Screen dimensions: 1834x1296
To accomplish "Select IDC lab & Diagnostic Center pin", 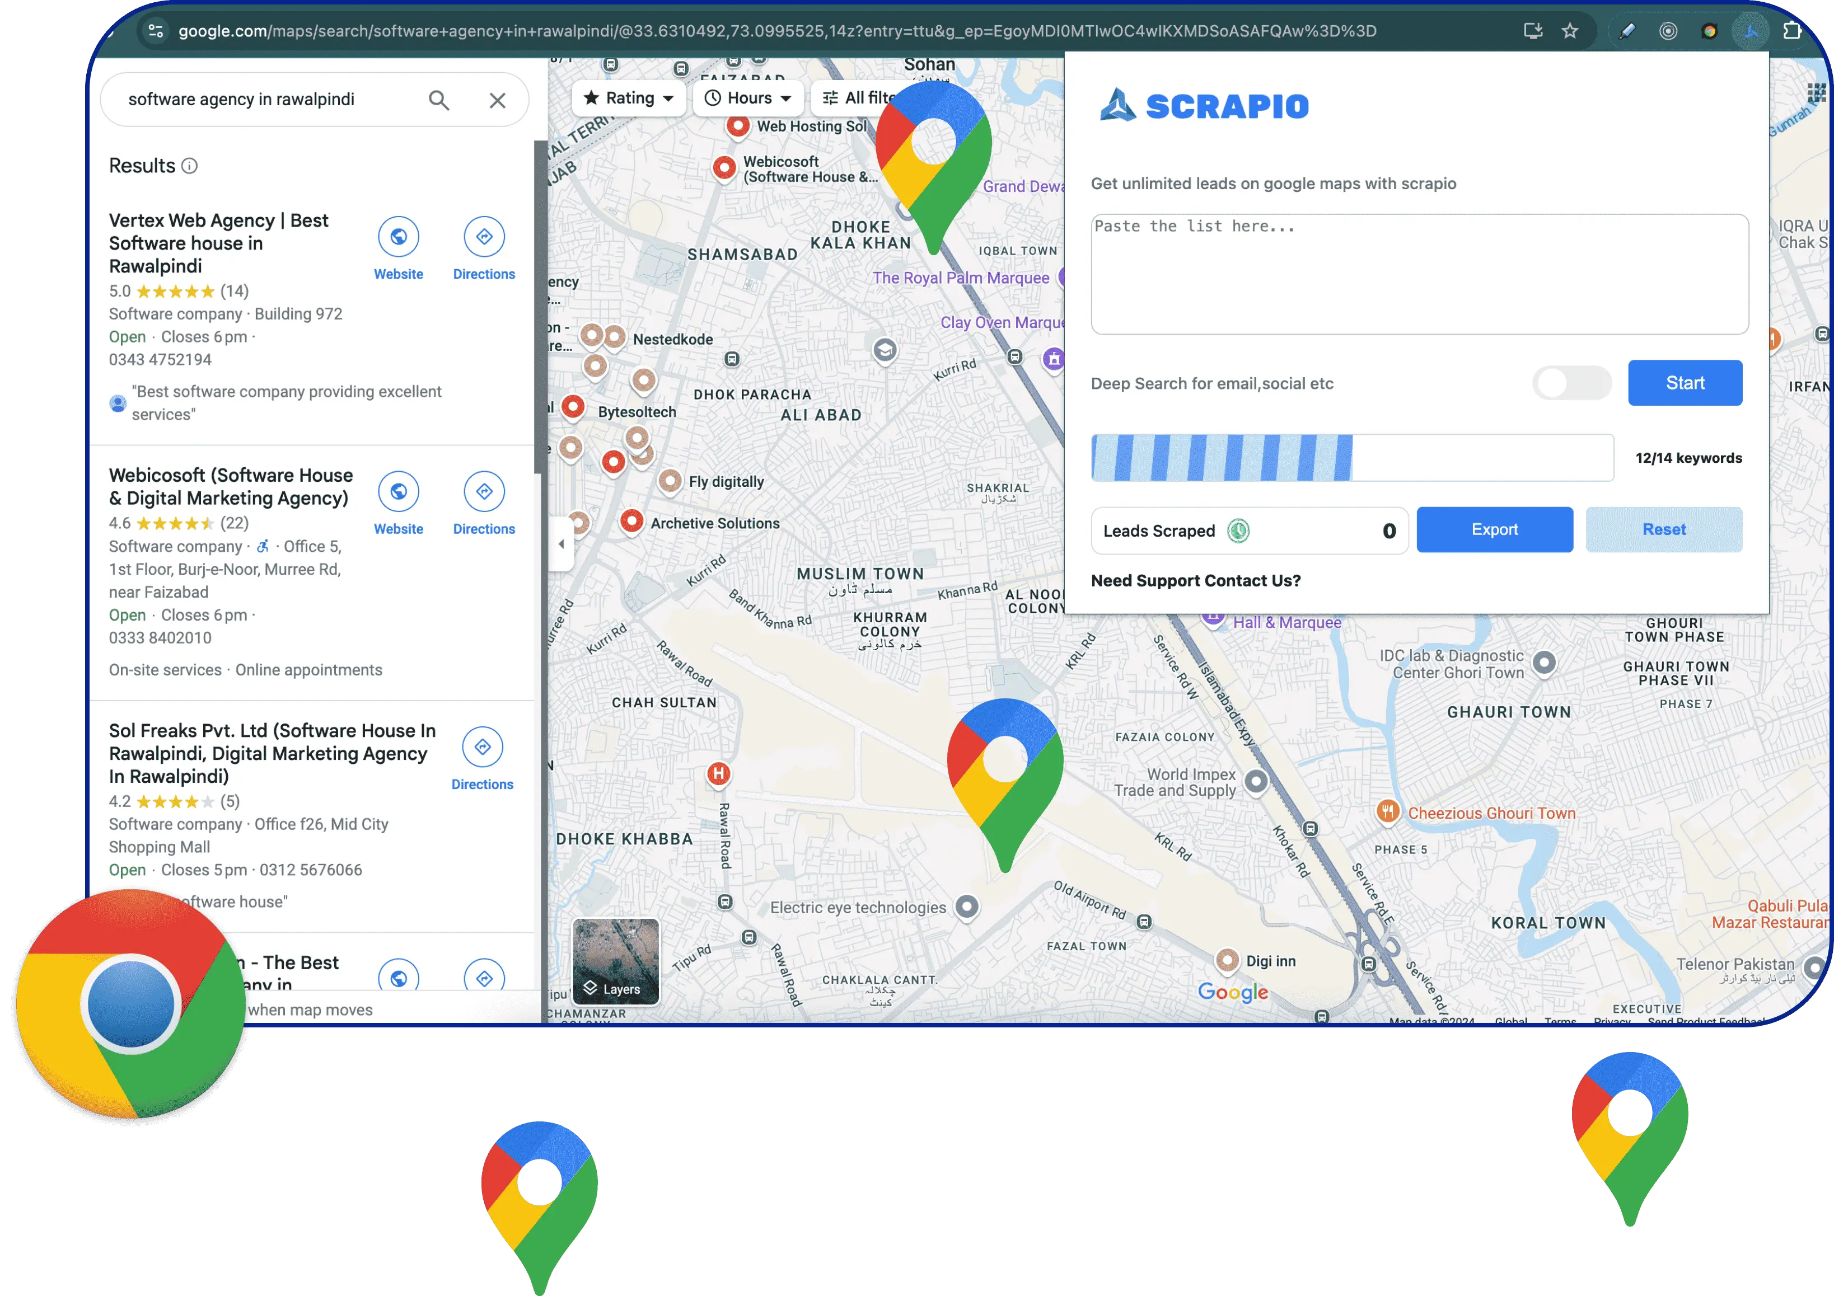I will [x=1544, y=663].
